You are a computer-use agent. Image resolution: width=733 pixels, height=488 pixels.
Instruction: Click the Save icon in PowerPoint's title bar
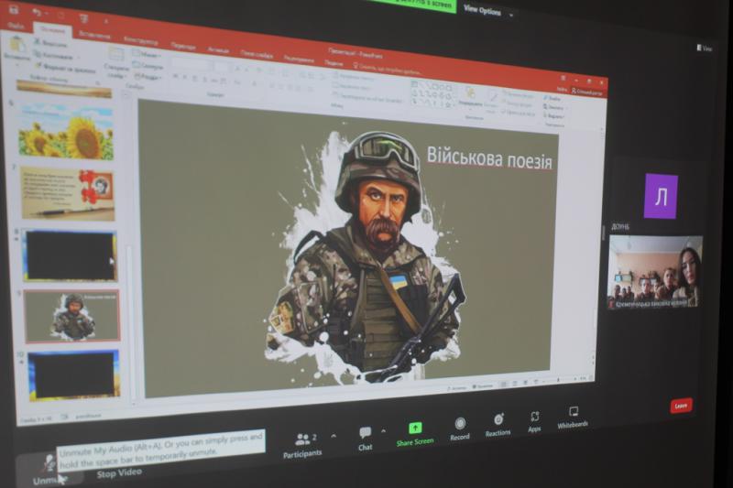click(x=13, y=8)
